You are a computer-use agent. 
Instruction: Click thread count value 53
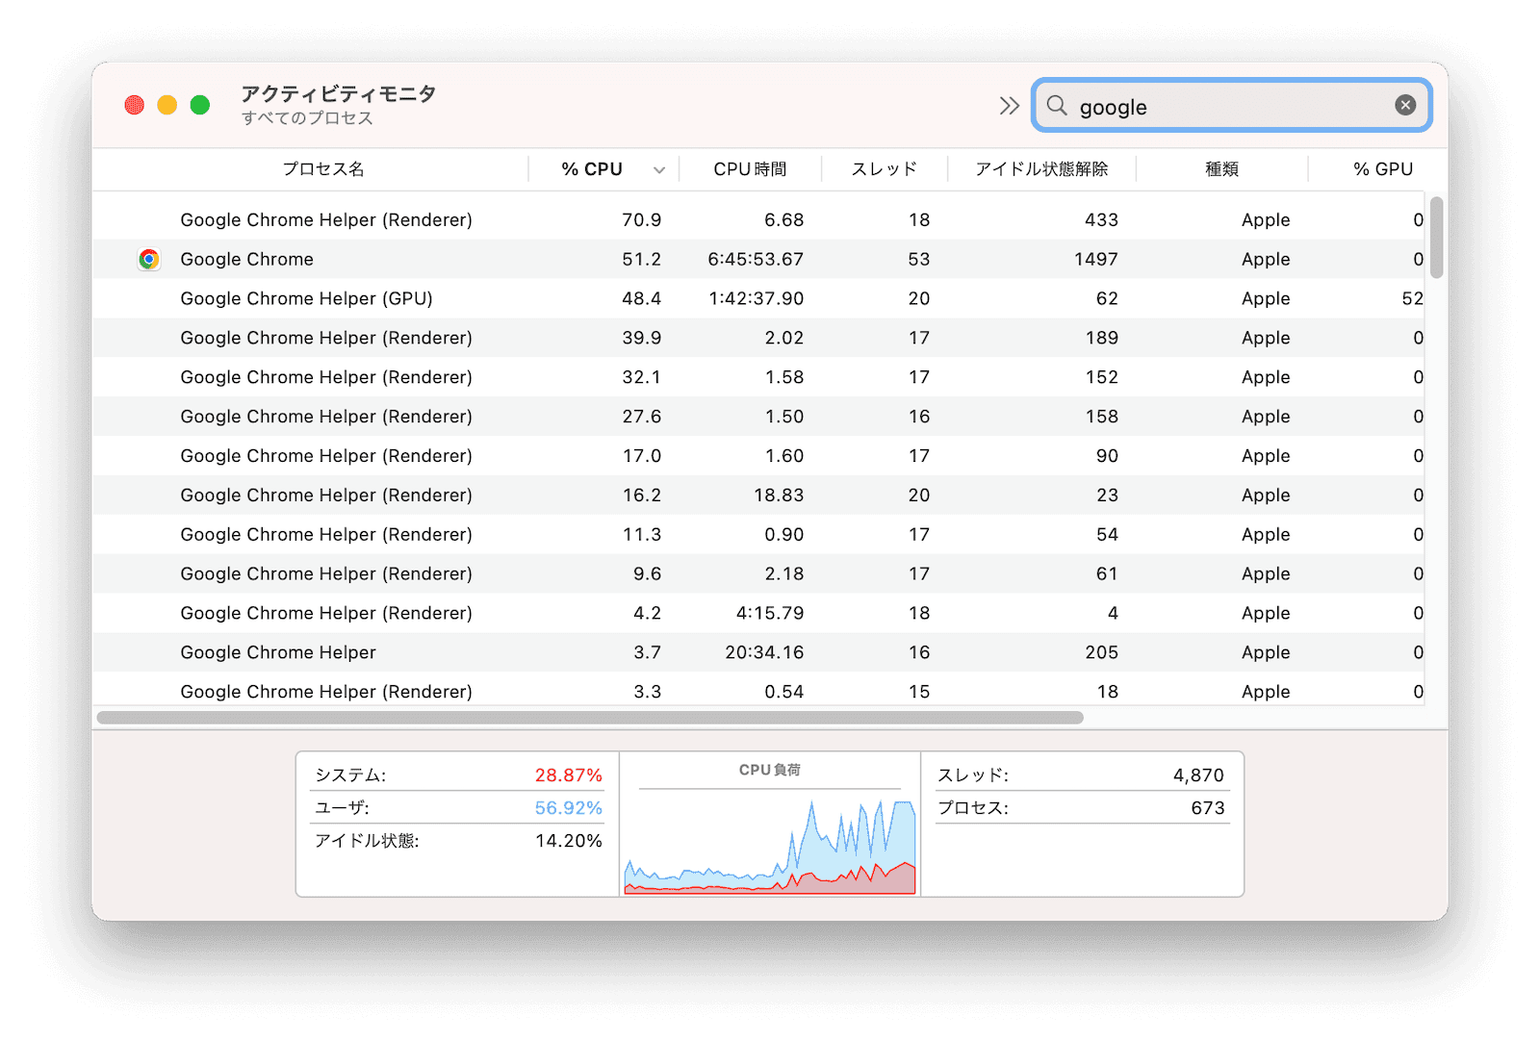click(919, 260)
